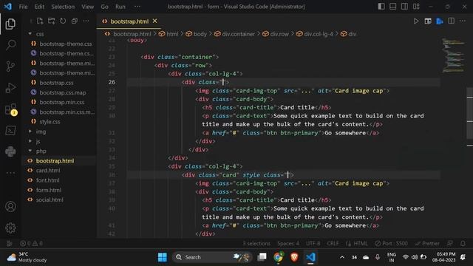The image size is (473, 266).
Task: Create a new folder in explorer
Action: (51, 21)
